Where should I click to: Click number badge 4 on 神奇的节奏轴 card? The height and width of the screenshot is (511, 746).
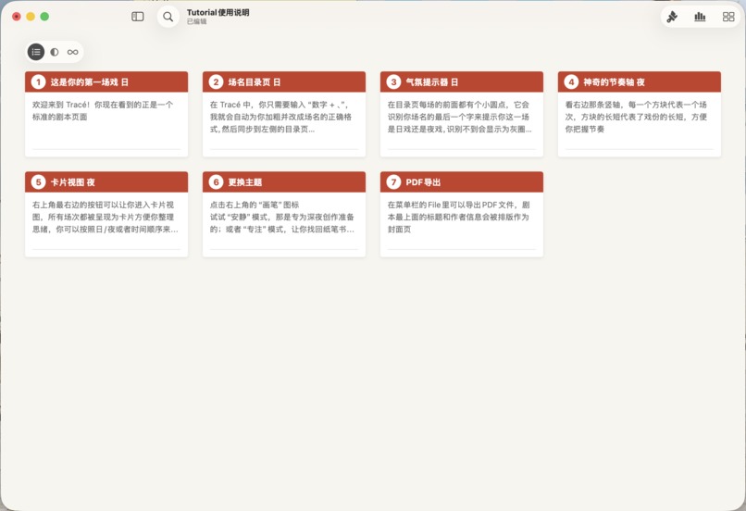571,81
